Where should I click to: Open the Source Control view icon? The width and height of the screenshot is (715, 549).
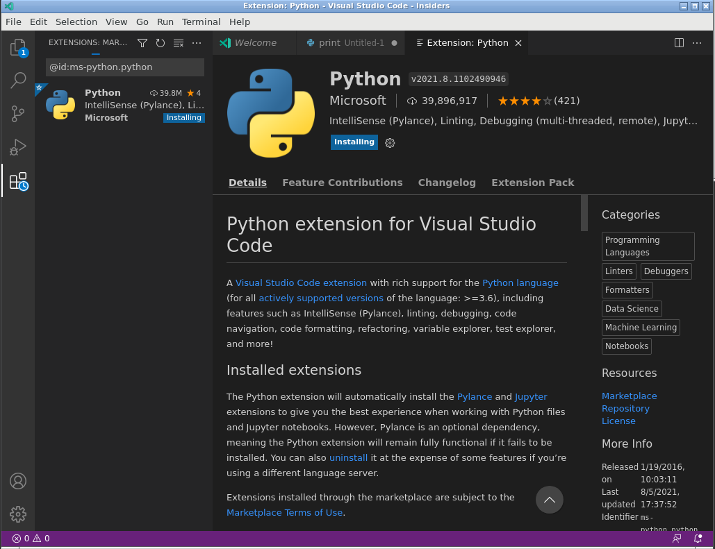pos(18,113)
